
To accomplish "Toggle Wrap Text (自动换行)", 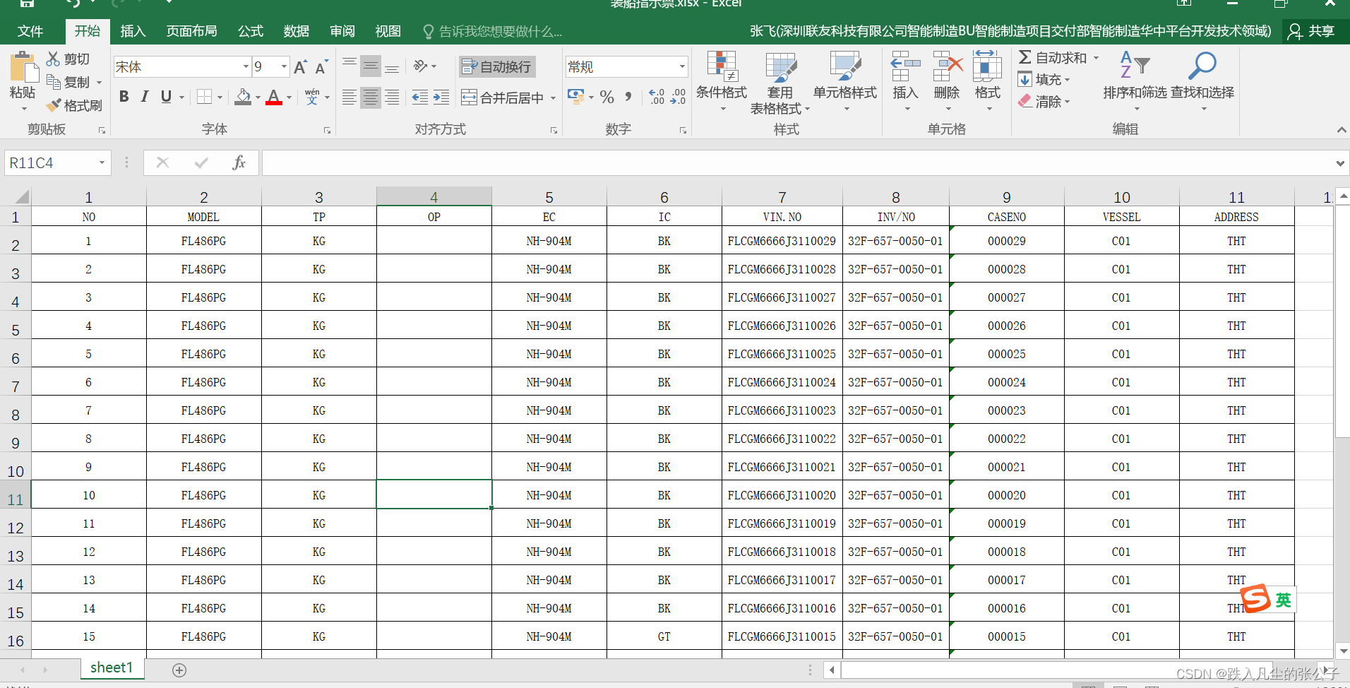I will click(497, 66).
